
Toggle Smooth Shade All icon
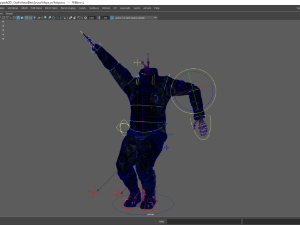tap(18, 17)
